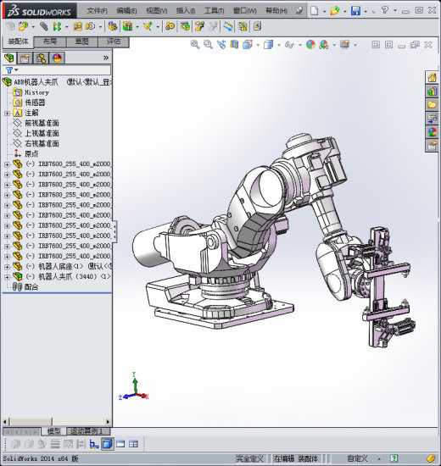Open SolidWorks Resources home icon in task pane
The height and width of the screenshot is (466, 441).
pos(432,78)
